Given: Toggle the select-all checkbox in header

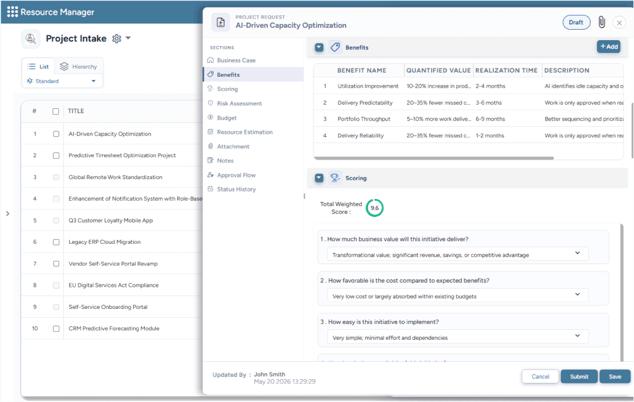Looking at the screenshot, I should coord(56,111).
